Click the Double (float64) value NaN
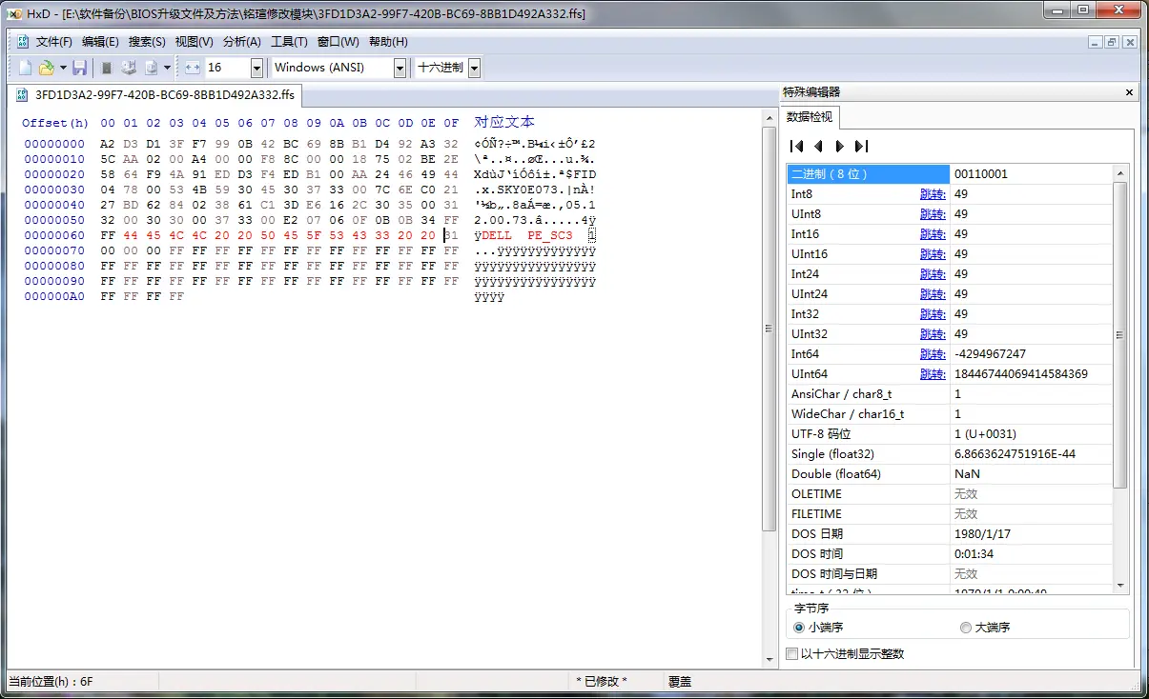Image resolution: width=1149 pixels, height=699 pixels. [x=1030, y=474]
